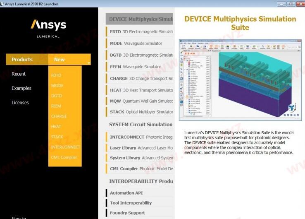Choose HEAT in the New menu
Viewport: 305px width, 219px height.
click(56, 127)
